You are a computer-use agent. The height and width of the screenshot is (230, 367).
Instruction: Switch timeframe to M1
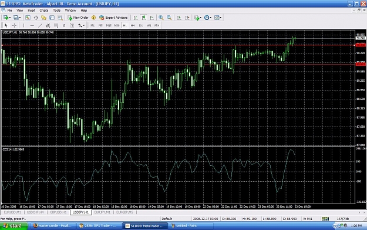coord(92,25)
